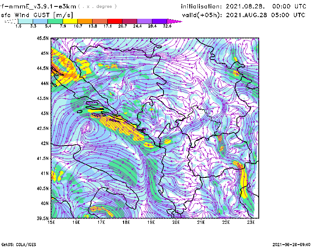Click the cyclonic swirl center over the Adriatic
This screenshot has height=247, width=319.
pyautogui.click(x=88, y=127)
